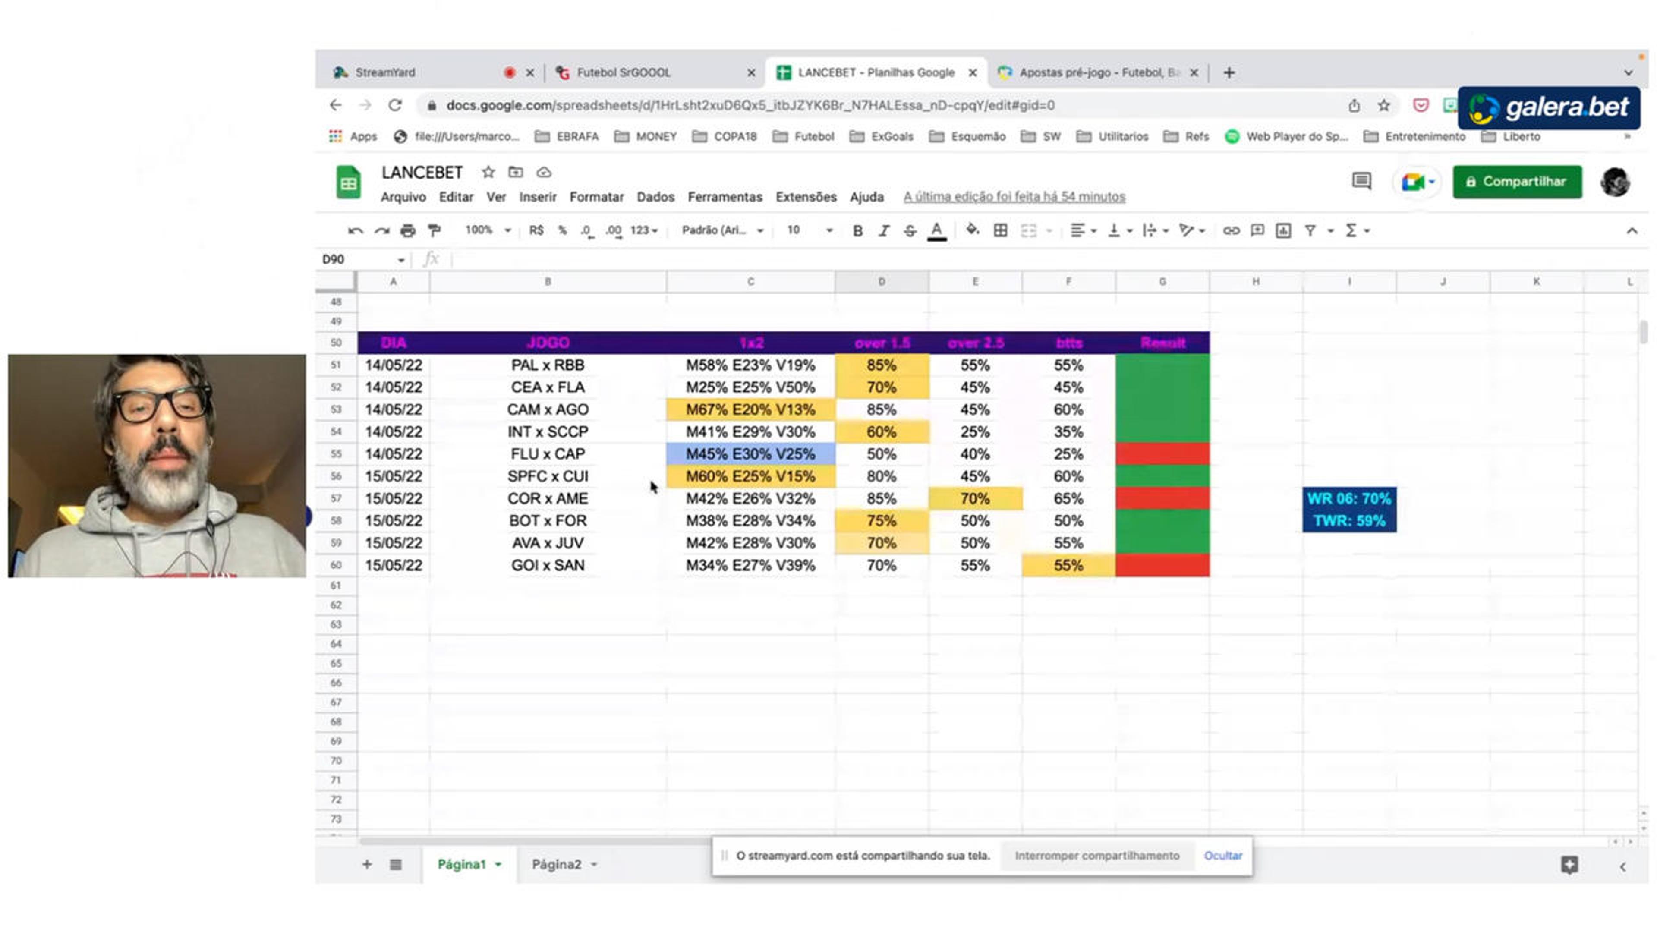Insert a comment from toolbar

[1257, 230]
